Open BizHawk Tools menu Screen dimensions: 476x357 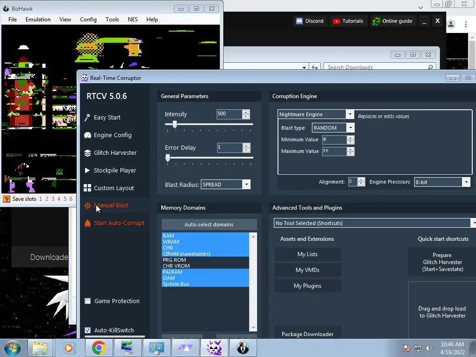[x=112, y=20]
